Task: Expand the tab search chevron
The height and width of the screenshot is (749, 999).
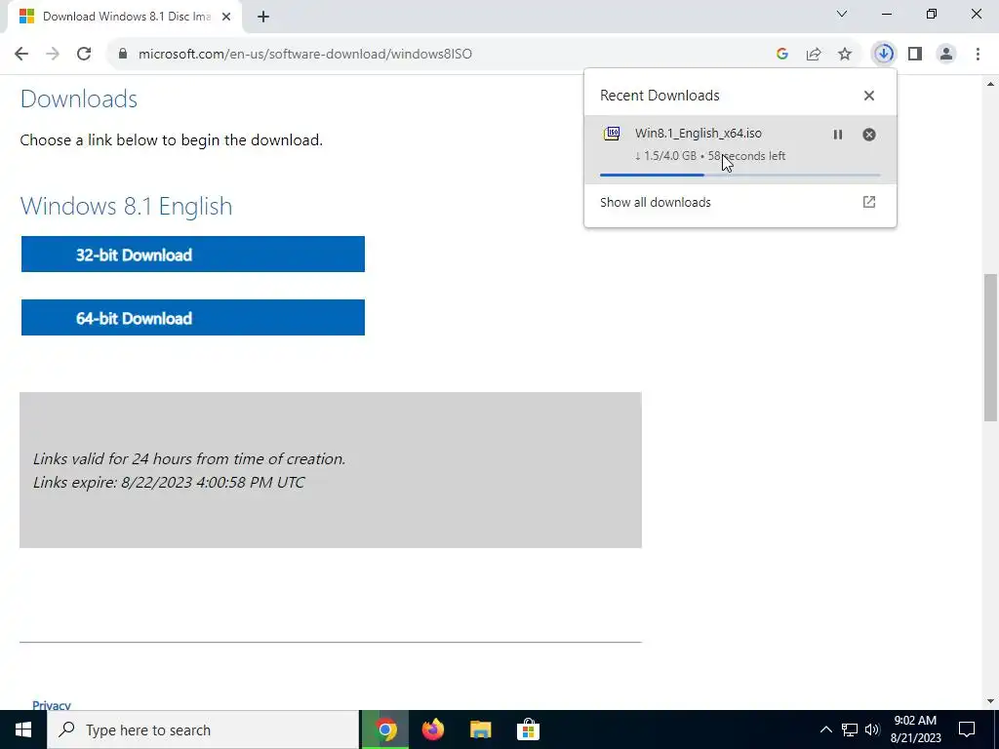Action: click(842, 14)
